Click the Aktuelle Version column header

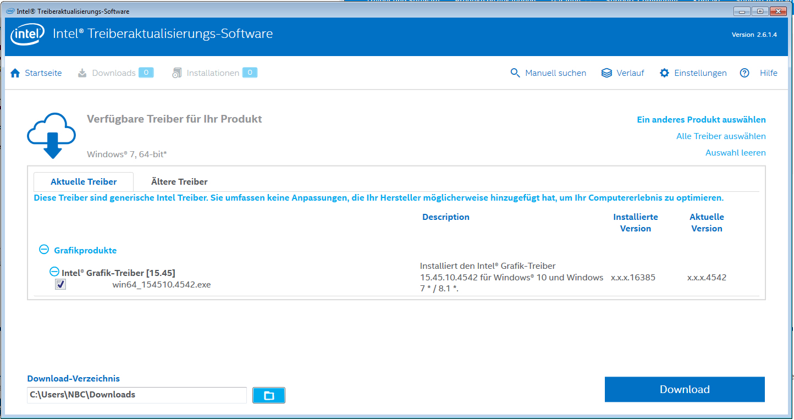tap(707, 223)
